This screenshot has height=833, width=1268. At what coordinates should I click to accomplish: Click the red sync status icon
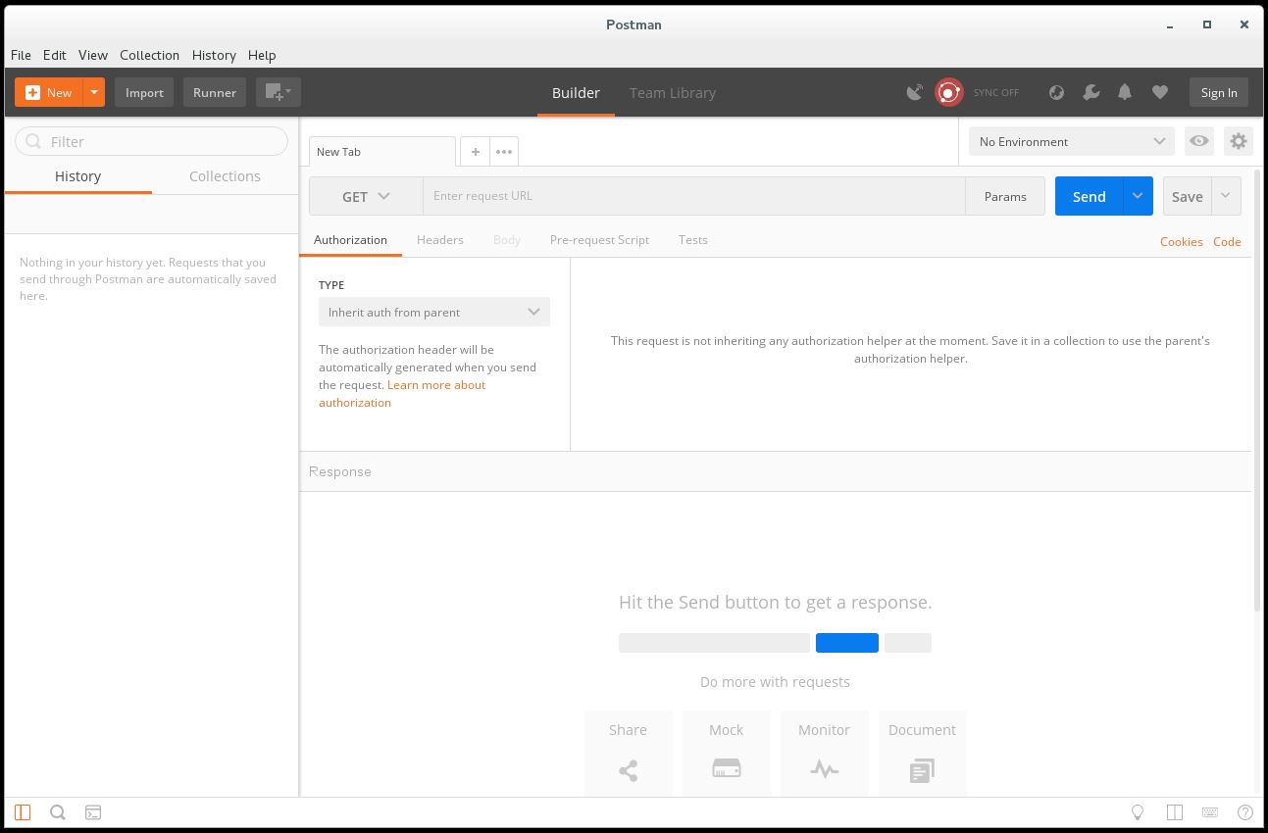948,92
